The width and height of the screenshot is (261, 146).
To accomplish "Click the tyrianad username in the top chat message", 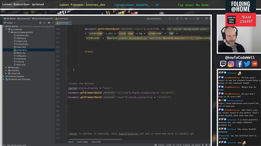I will pyautogui.click(x=232, y=73).
